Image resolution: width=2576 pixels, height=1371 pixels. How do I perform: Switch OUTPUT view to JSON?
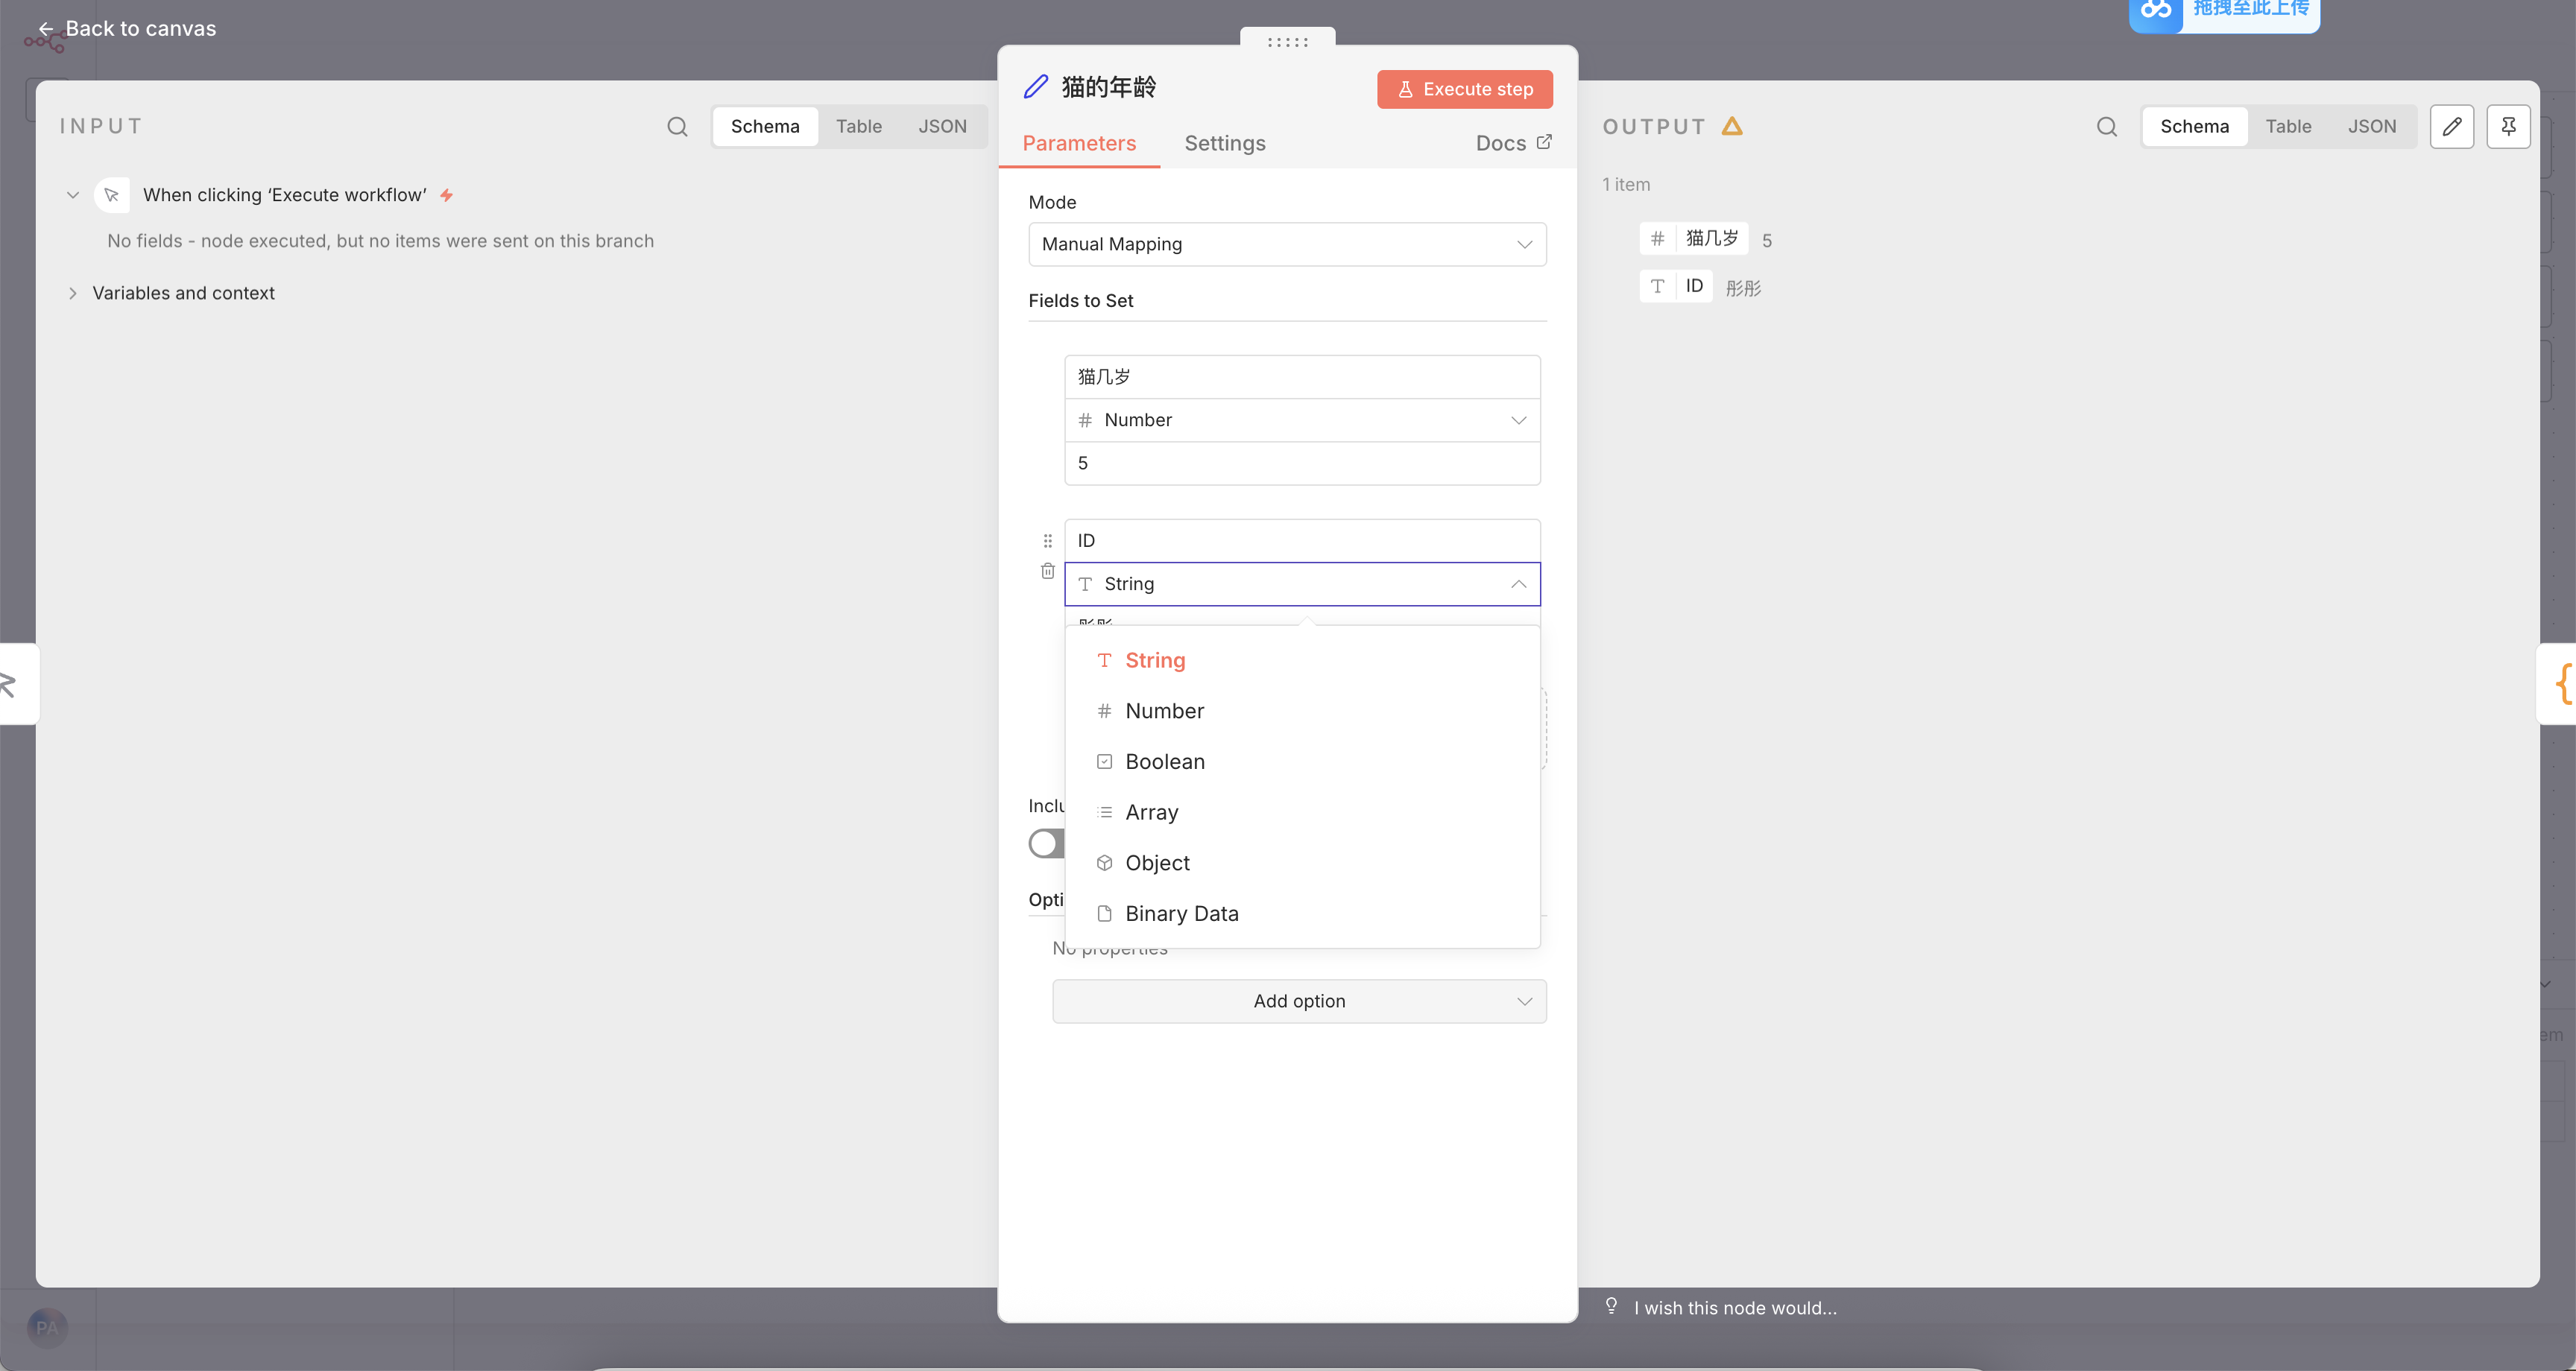coord(2371,126)
